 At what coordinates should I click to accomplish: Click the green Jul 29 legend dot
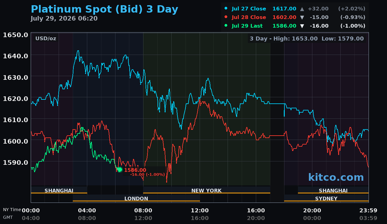(226, 26)
